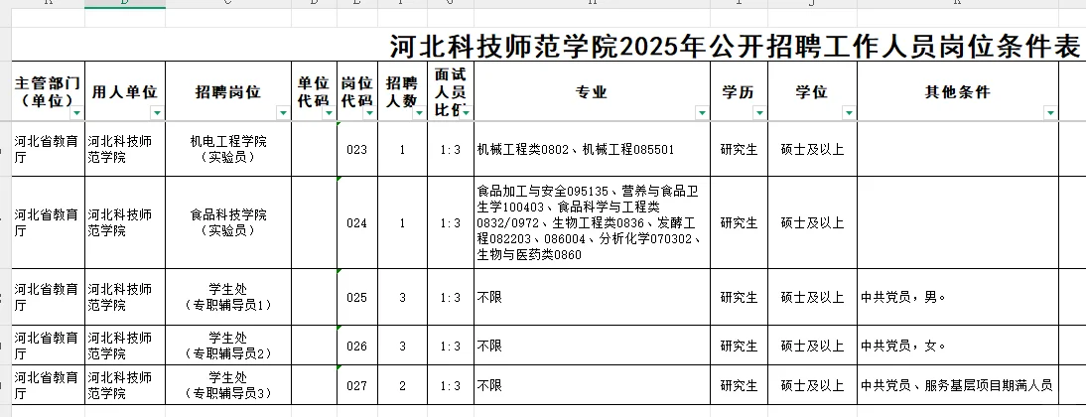This screenshot has width=1086, height=417.
Task: Select recruit count 1 in row 024
Action: 402,222
